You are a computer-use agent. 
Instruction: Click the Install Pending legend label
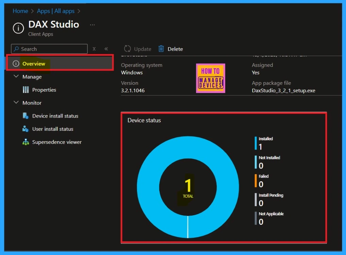(x=271, y=195)
